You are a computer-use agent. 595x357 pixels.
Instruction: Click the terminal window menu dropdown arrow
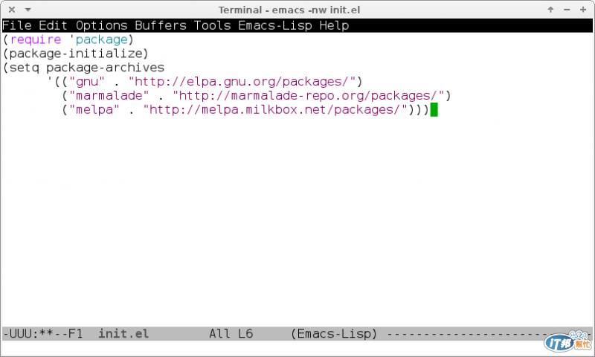coord(28,10)
